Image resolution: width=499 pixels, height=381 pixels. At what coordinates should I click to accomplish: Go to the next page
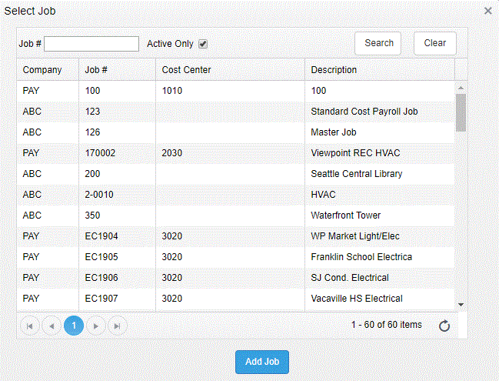(96, 326)
